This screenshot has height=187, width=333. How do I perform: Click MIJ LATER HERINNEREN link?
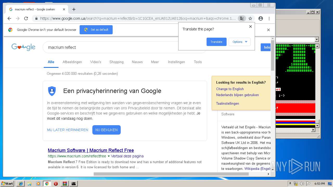(x=68, y=130)
